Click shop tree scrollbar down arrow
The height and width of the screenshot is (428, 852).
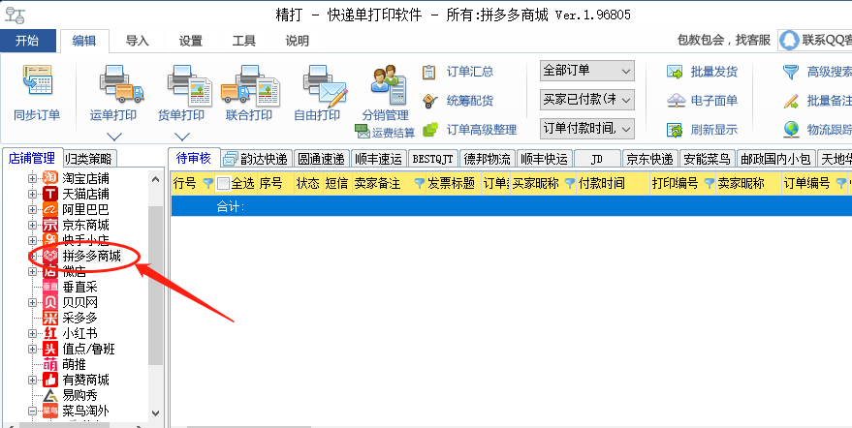pyautogui.click(x=155, y=413)
